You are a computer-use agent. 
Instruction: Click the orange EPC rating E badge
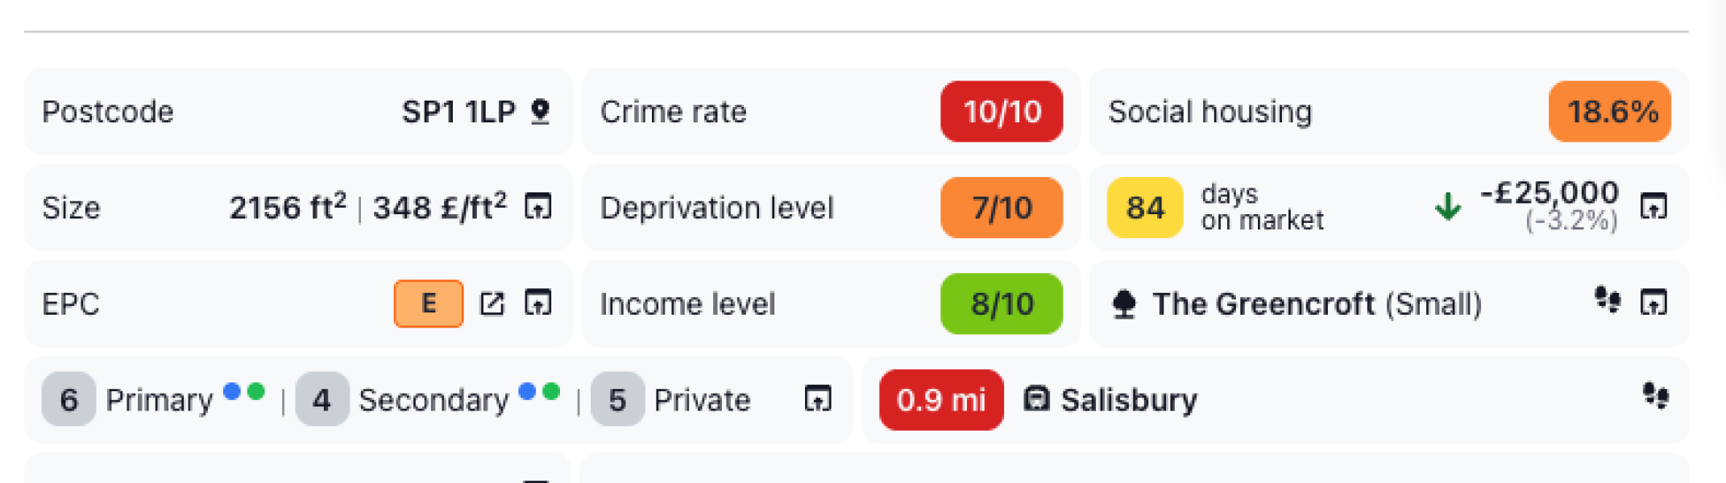(428, 303)
